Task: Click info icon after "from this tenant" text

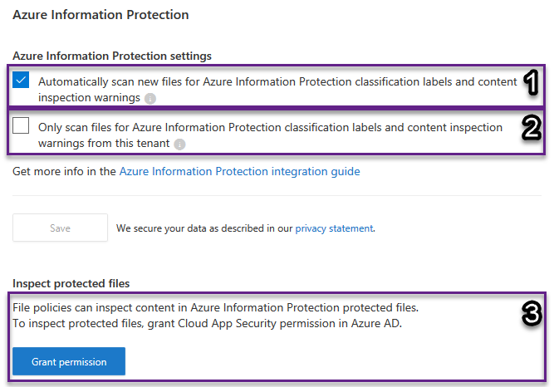Action: [x=179, y=144]
